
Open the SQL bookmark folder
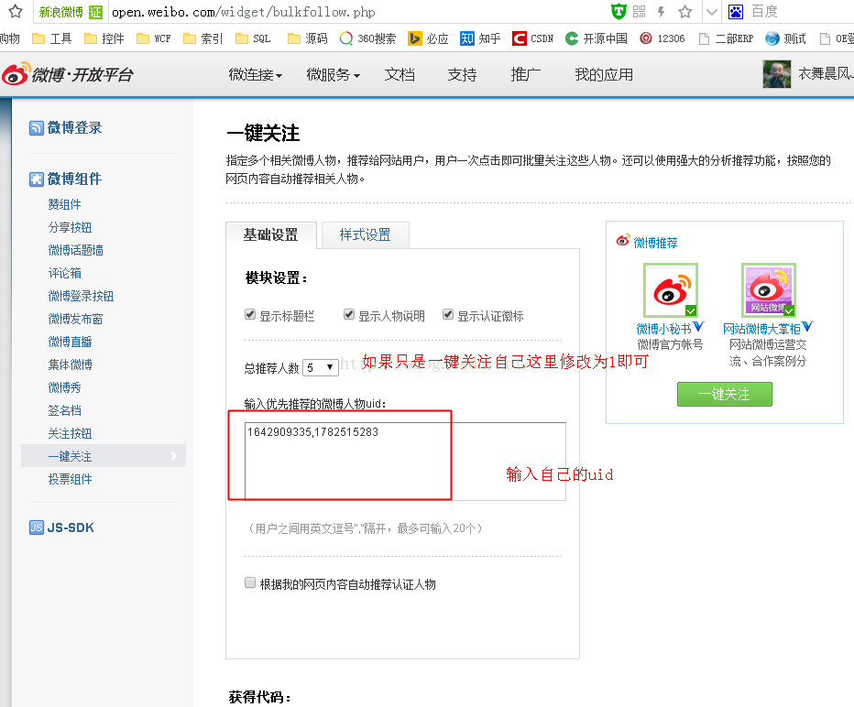click(253, 38)
